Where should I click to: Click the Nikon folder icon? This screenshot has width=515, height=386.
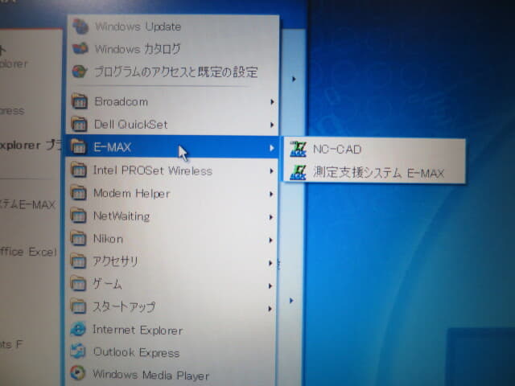tap(79, 238)
